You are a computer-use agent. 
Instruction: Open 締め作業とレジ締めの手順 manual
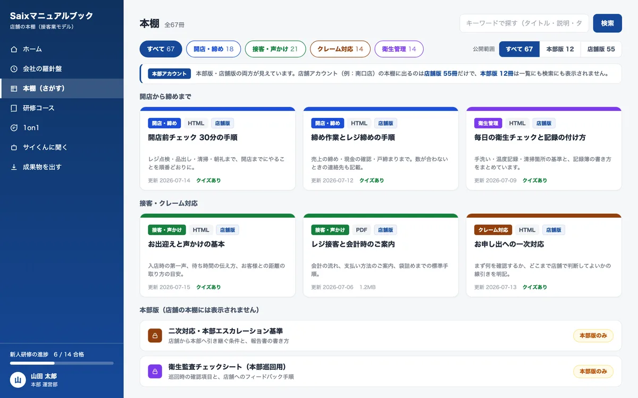tap(381, 148)
